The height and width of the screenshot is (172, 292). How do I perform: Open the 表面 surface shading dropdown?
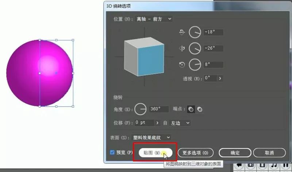tap(152, 137)
